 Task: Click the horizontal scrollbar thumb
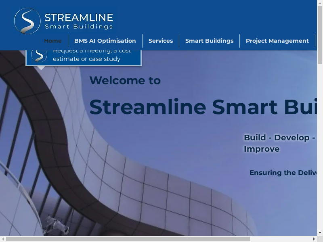pos(128,239)
